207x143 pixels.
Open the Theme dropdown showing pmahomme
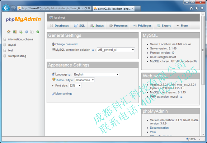point(84,80)
